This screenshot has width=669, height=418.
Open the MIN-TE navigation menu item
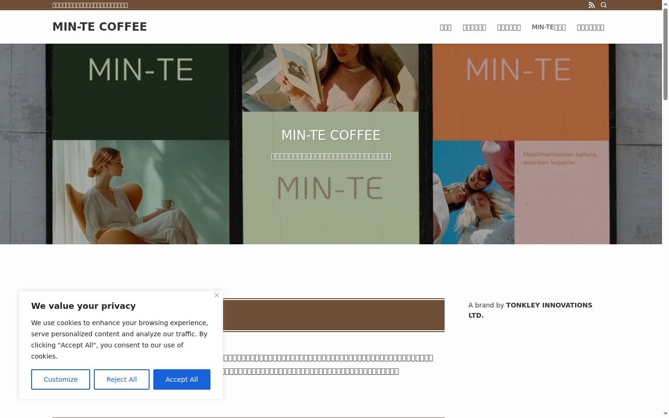click(549, 27)
